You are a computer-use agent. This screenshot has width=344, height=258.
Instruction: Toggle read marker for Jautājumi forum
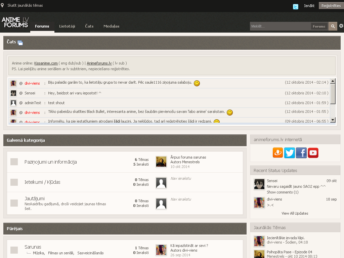[14, 203]
